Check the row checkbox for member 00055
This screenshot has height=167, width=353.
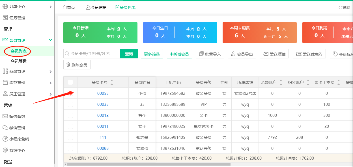(x=70, y=93)
